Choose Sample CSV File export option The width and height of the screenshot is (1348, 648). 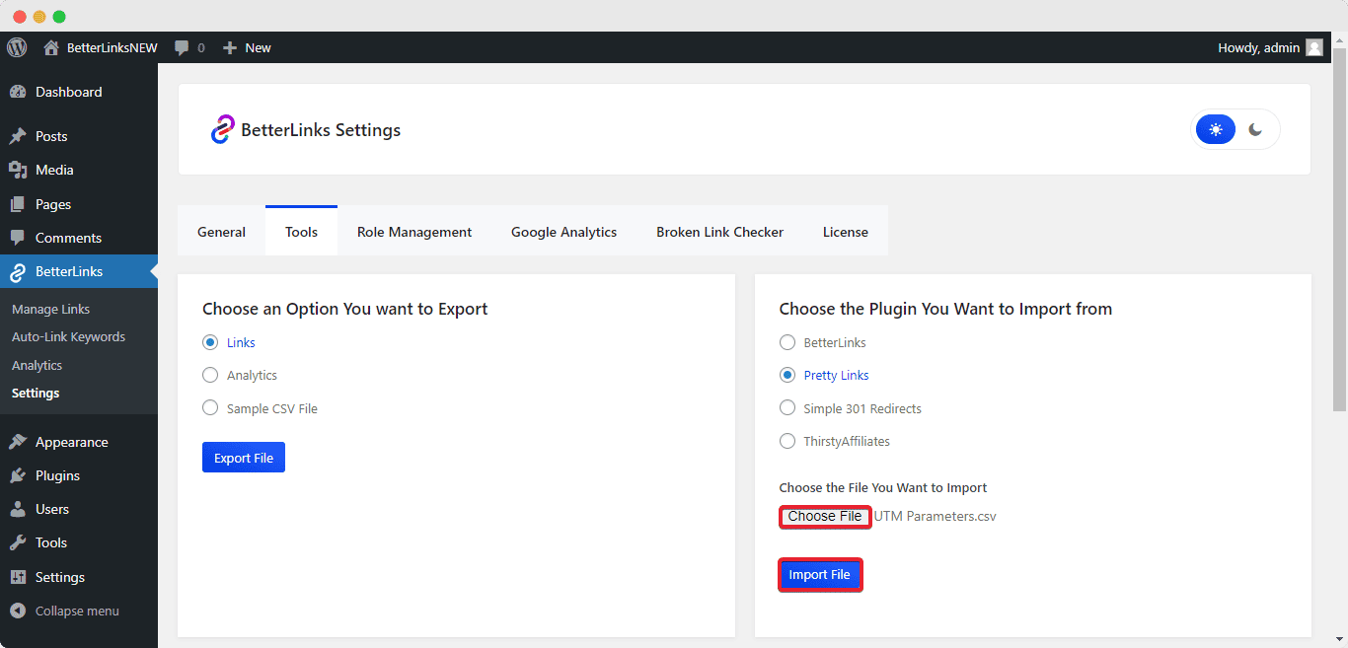pos(210,408)
